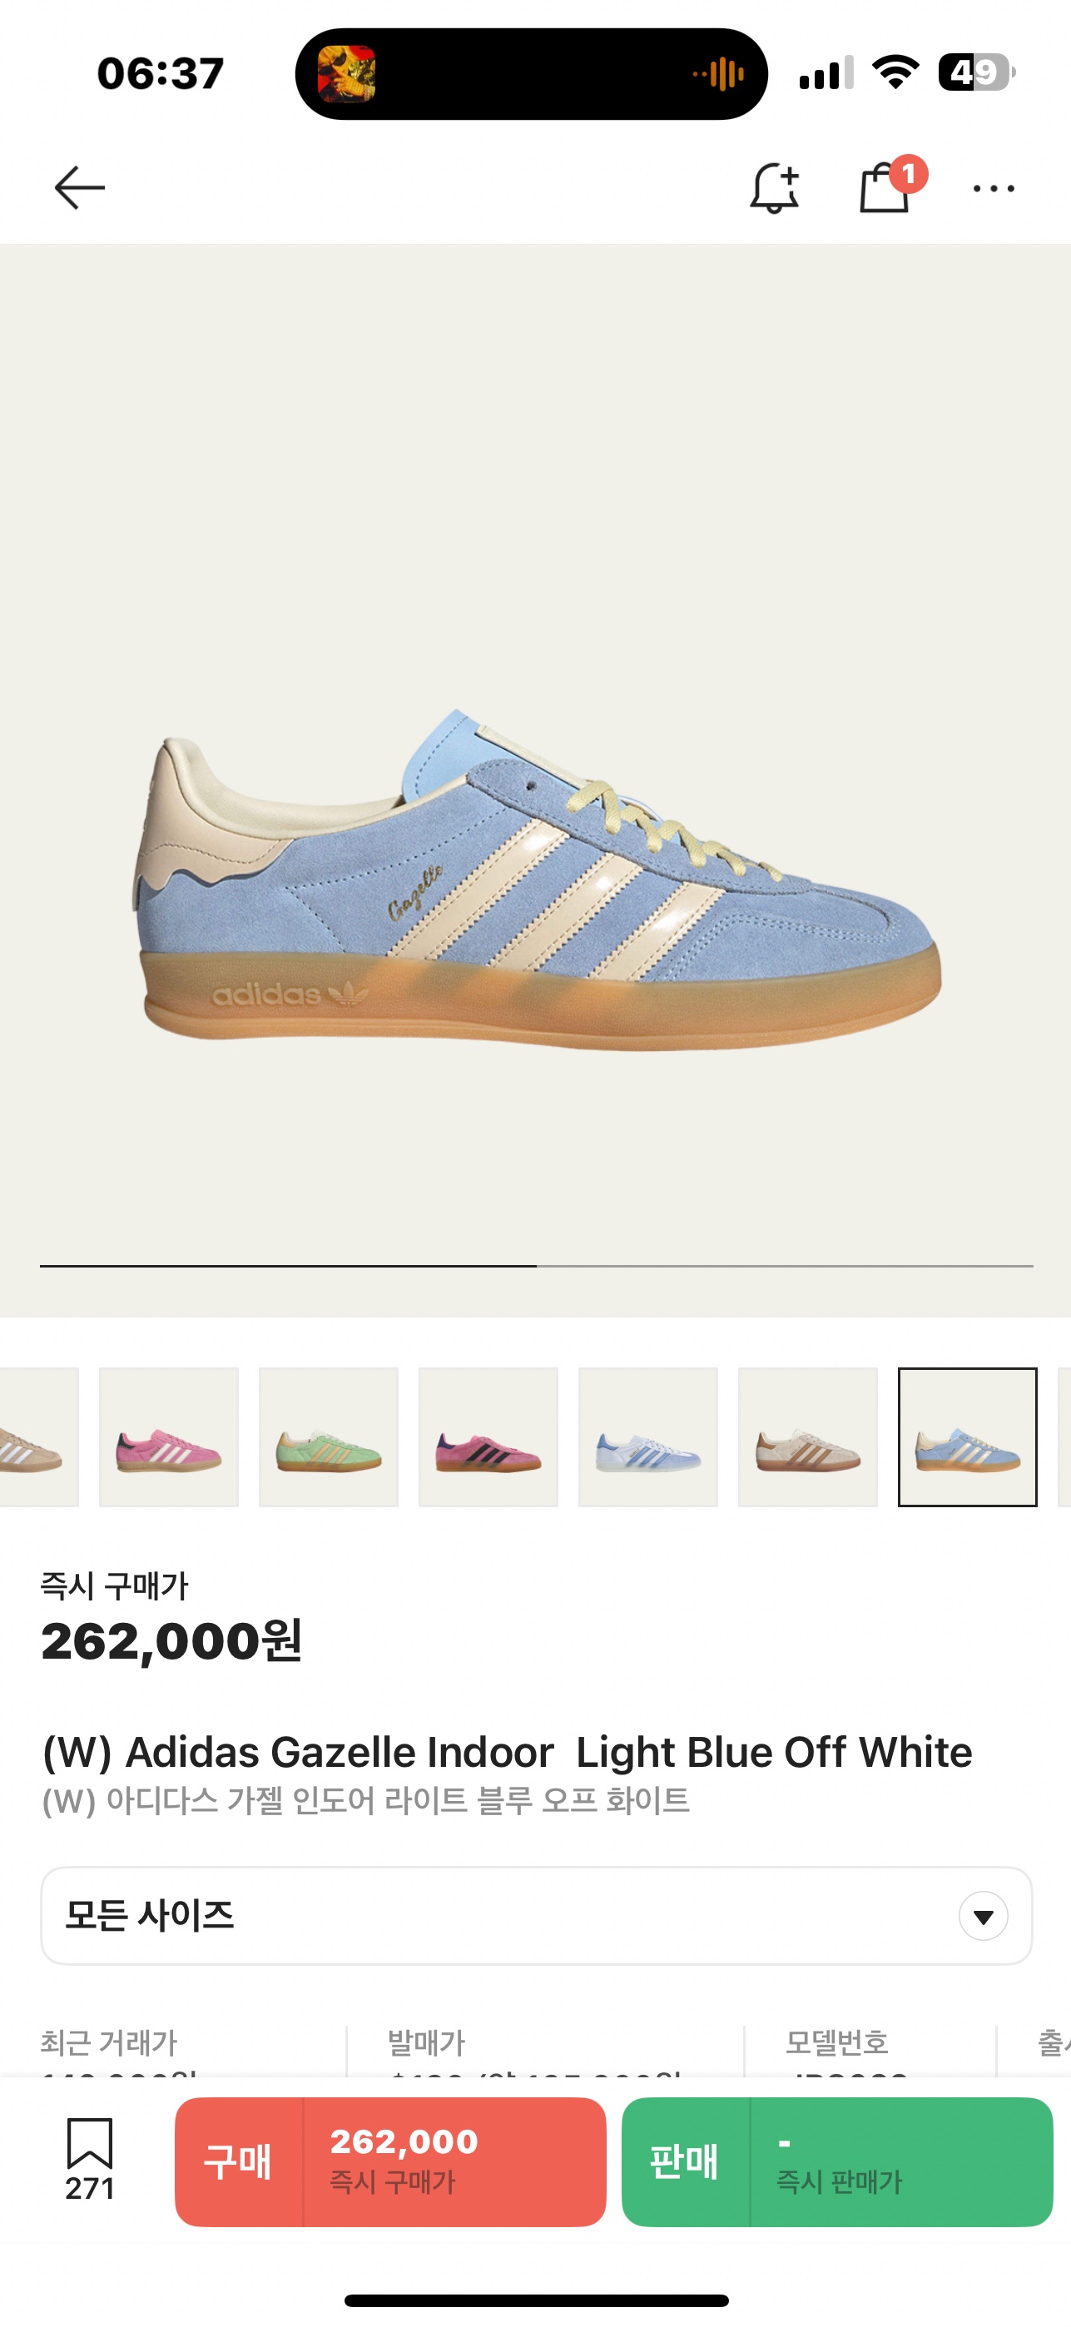Select the green Gazelle colorway thumbnail

329,1437
